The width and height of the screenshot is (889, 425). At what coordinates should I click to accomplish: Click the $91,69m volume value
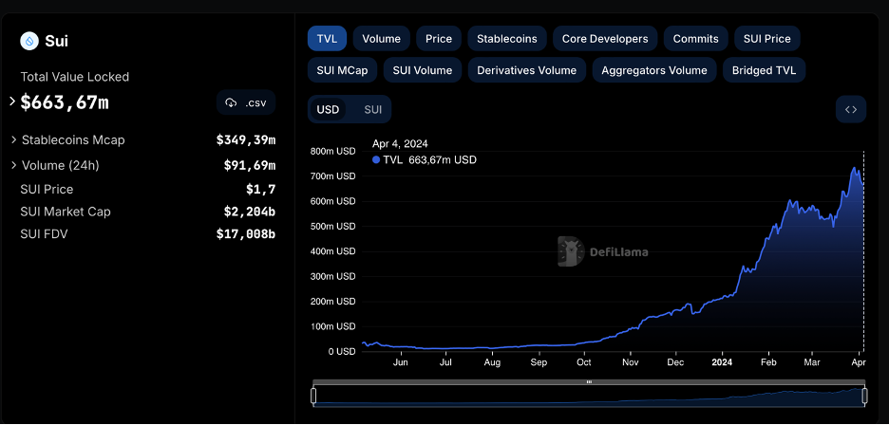[250, 165]
